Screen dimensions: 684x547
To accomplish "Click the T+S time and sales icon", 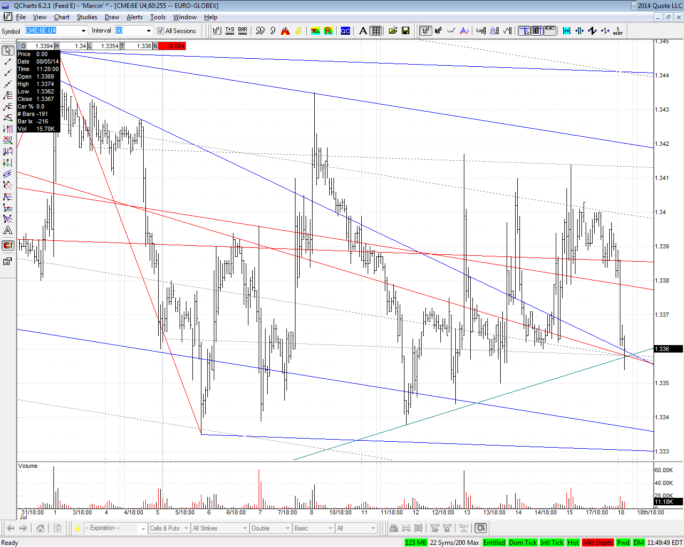I will [x=230, y=31].
